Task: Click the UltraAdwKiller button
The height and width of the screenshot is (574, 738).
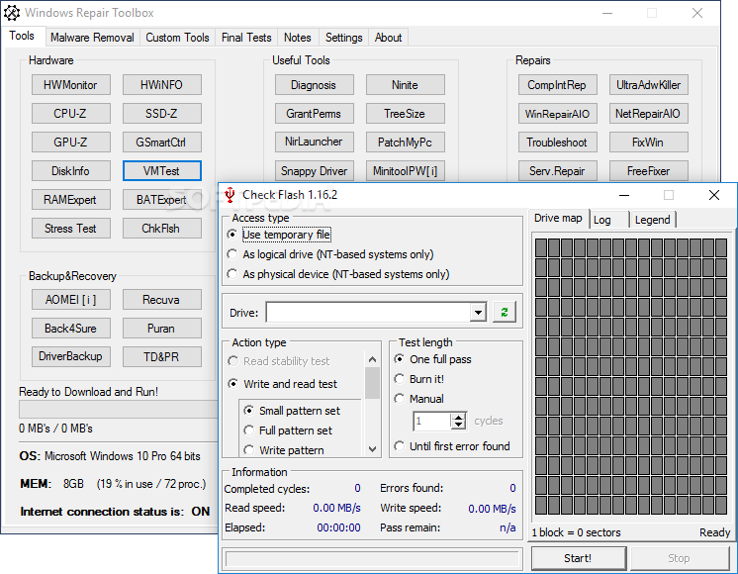Action: [649, 85]
